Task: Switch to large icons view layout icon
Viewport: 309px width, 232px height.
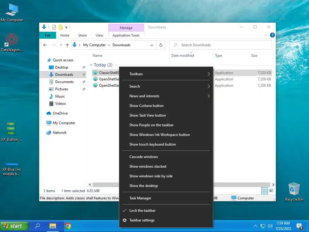Action: tap(271, 191)
